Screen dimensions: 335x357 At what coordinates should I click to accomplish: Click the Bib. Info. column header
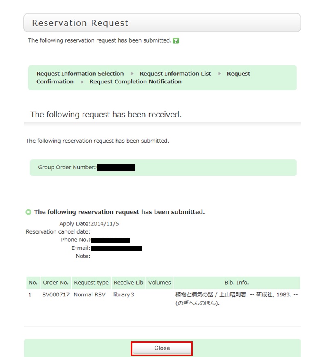236,283
